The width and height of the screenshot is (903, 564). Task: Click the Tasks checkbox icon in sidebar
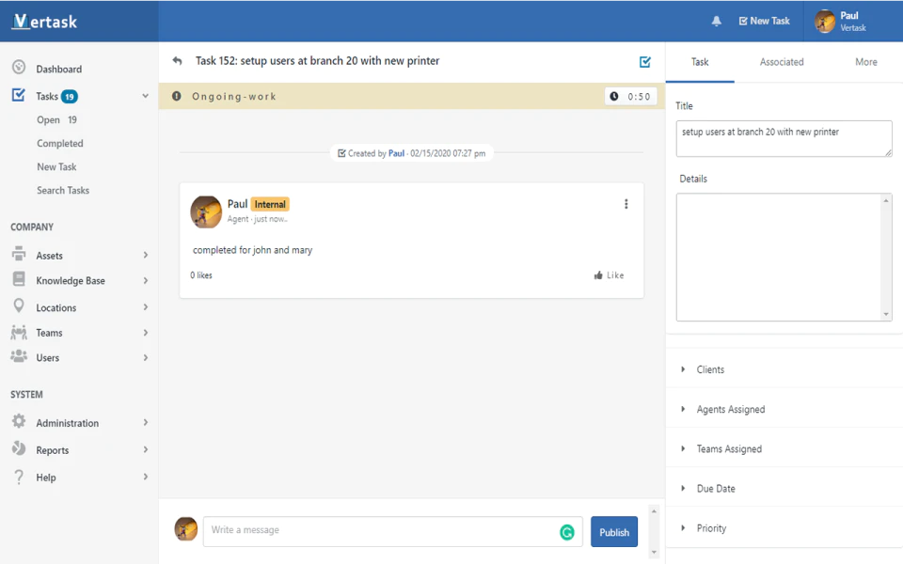pyautogui.click(x=19, y=94)
